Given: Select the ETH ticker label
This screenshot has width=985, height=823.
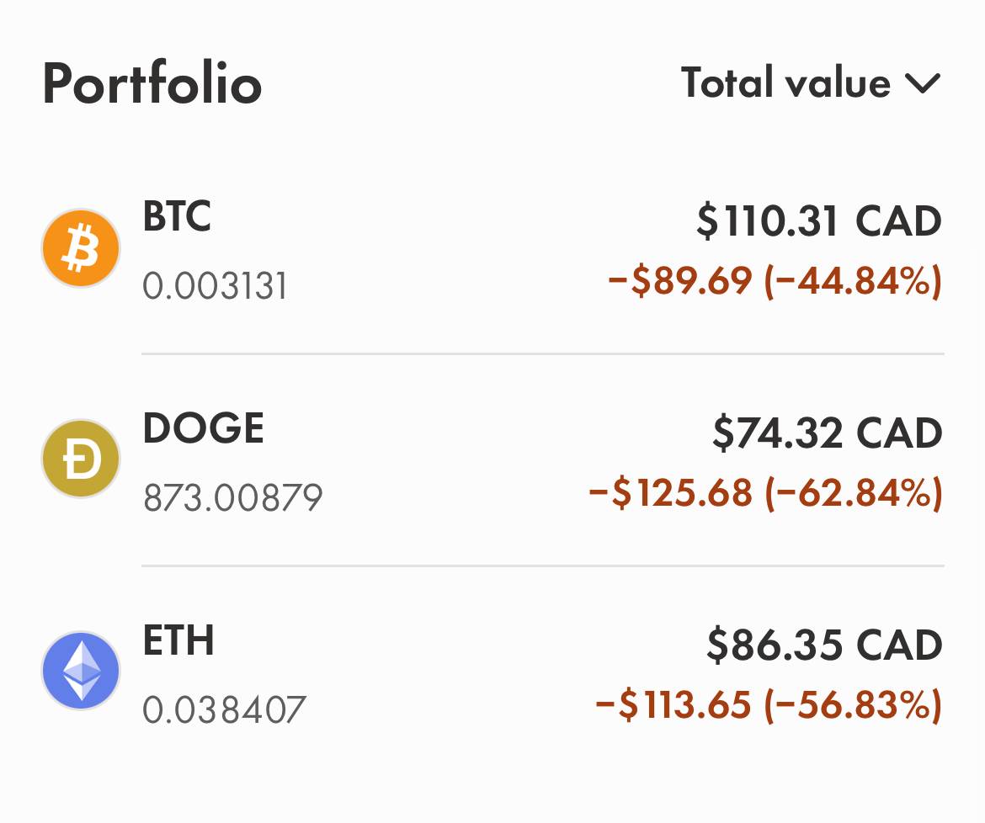Looking at the screenshot, I should pyautogui.click(x=178, y=640).
